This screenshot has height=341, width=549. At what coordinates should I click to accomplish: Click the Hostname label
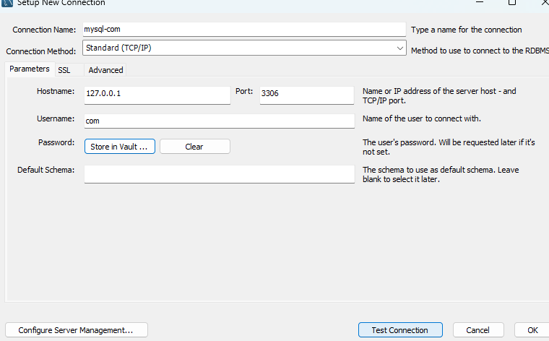coord(56,91)
